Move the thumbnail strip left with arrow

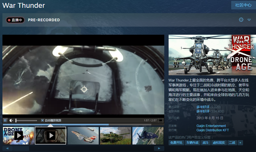(7, 148)
